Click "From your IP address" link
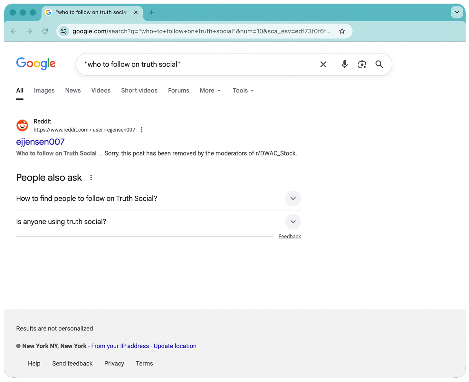The height and width of the screenshot is (382, 469). point(120,346)
